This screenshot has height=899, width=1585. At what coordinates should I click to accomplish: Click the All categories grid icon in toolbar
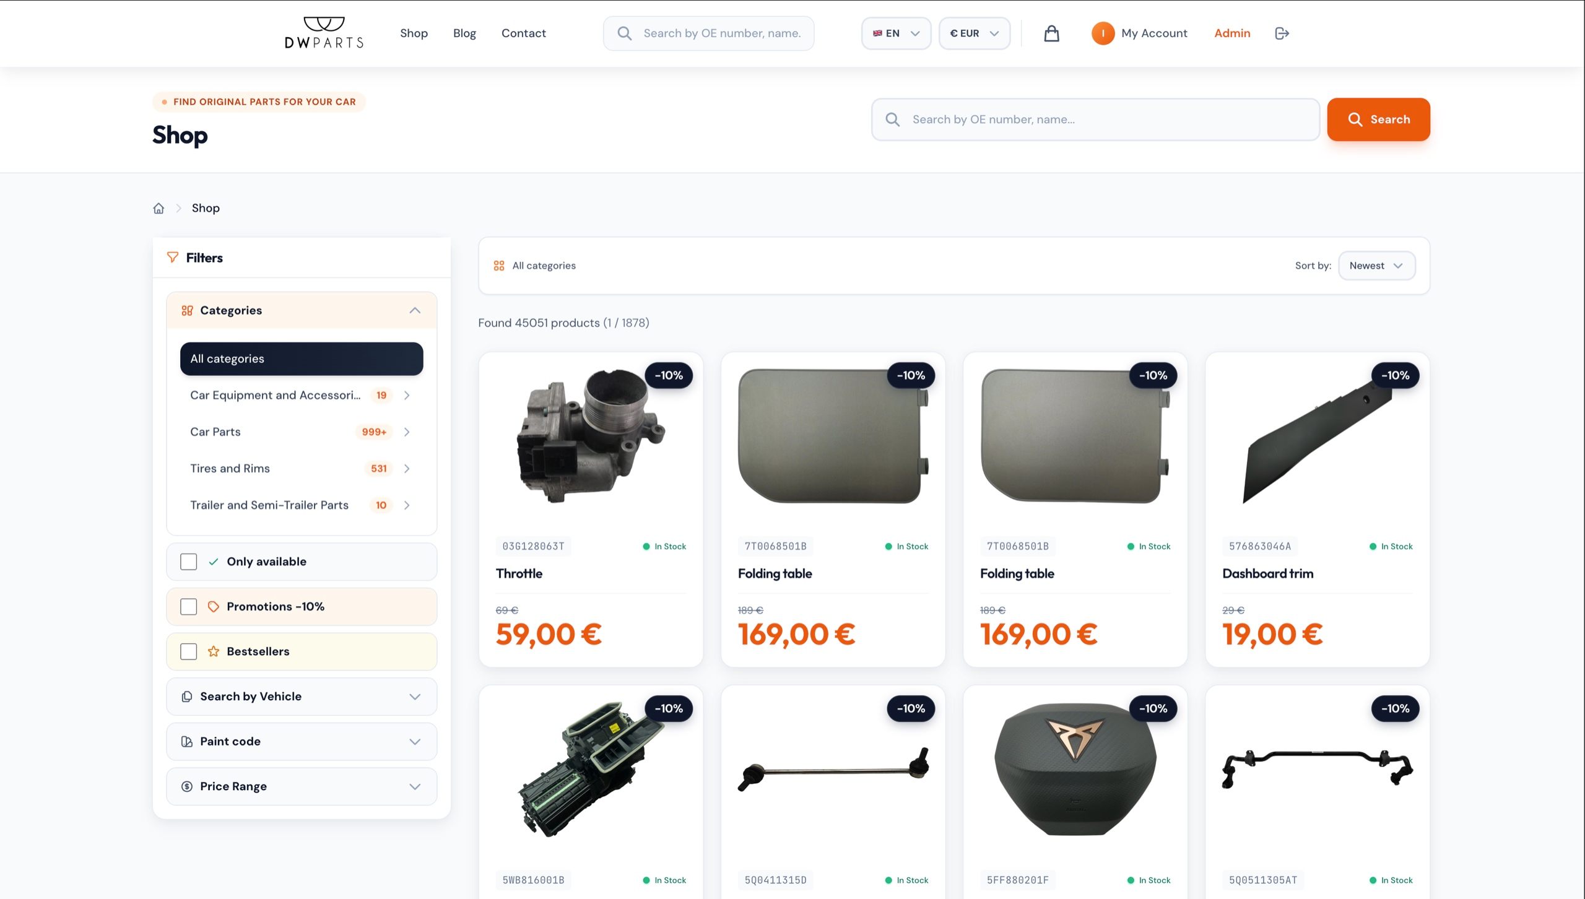click(x=499, y=266)
